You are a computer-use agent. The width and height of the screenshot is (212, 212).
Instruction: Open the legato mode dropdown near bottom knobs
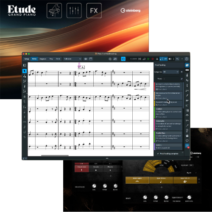[x=177, y=198]
